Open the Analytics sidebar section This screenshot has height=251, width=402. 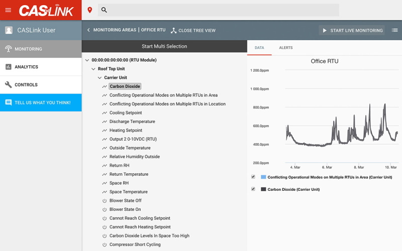click(x=41, y=67)
